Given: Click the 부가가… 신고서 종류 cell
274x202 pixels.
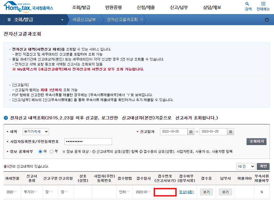Looking at the screenshot, I should click(32, 192).
